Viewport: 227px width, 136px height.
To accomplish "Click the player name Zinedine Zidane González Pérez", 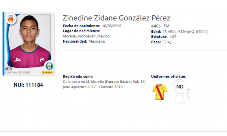I will (x=117, y=18).
